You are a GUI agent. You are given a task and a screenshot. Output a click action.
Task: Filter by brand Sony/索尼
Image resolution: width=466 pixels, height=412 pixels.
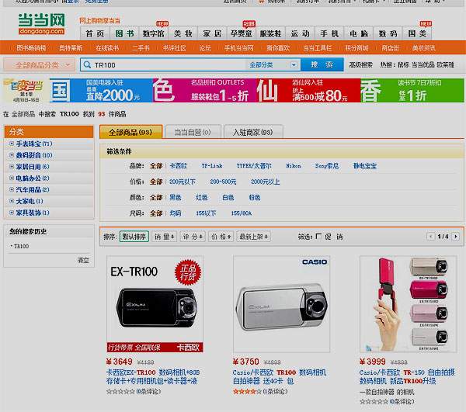click(x=327, y=165)
